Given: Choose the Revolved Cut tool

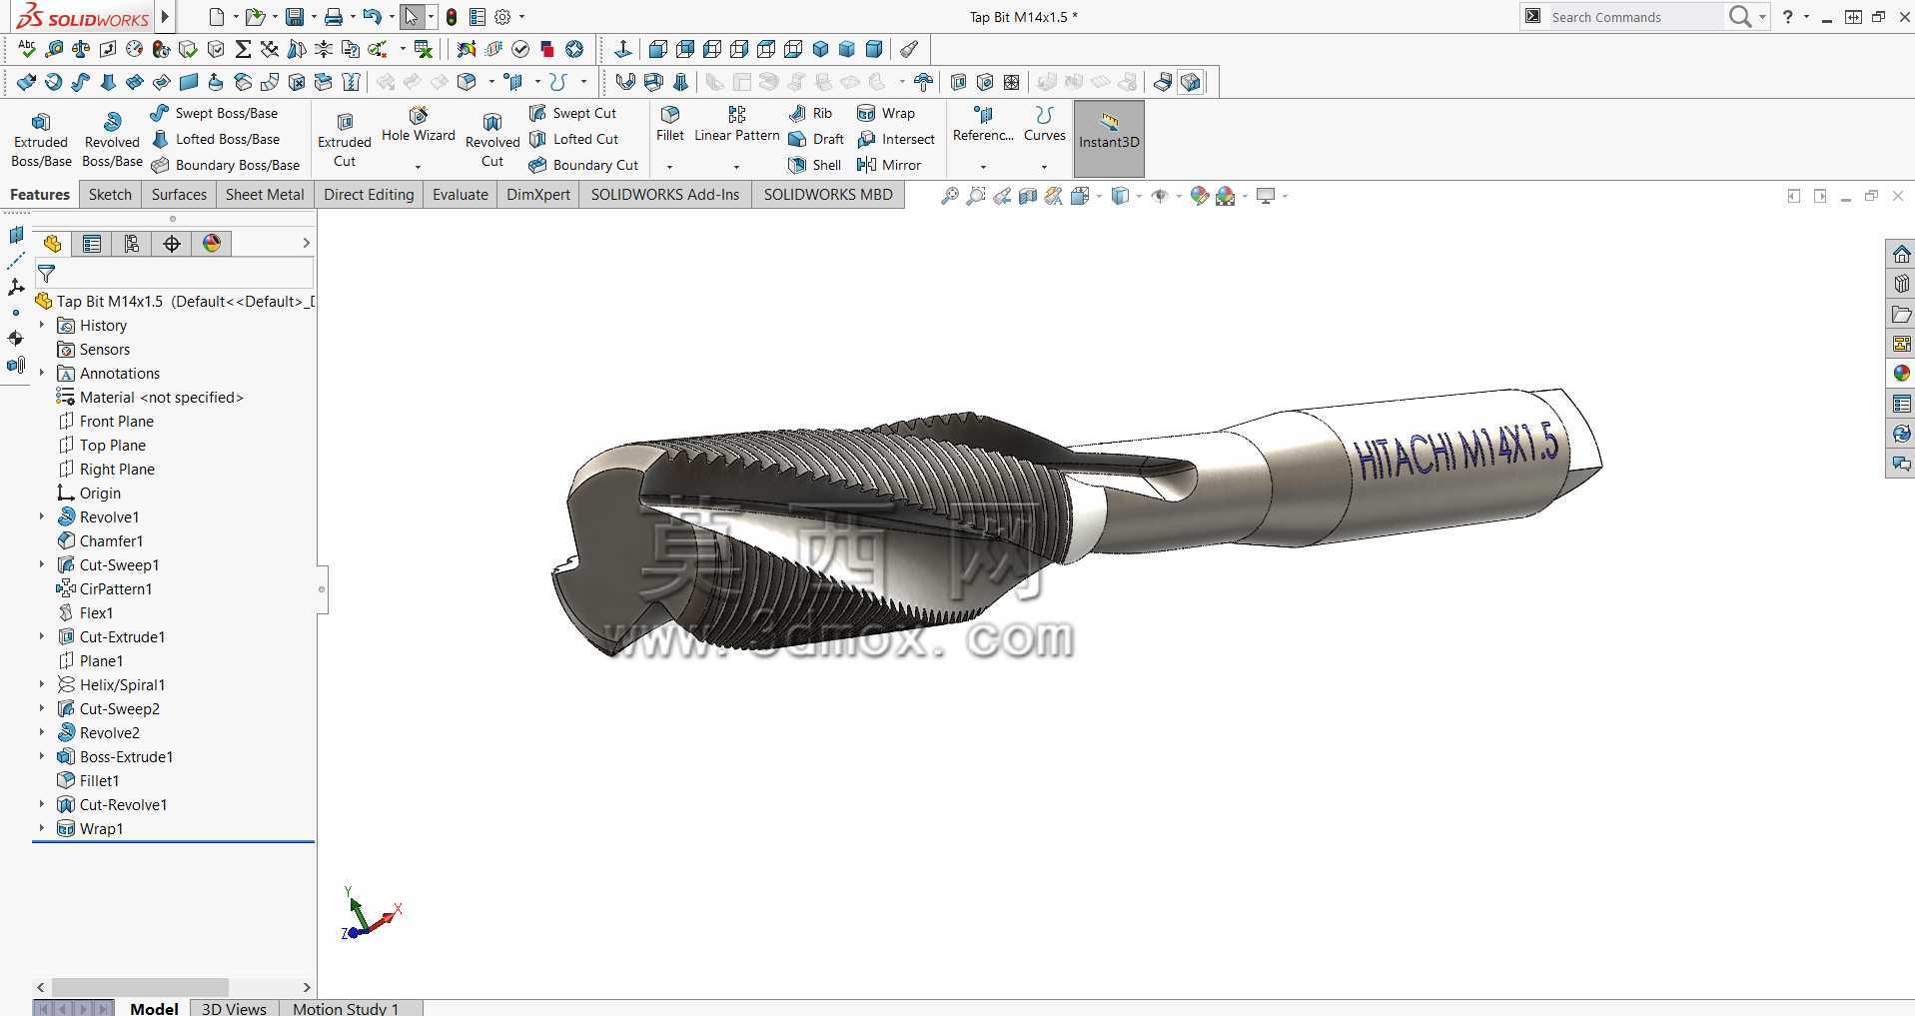Looking at the screenshot, I should 492,140.
